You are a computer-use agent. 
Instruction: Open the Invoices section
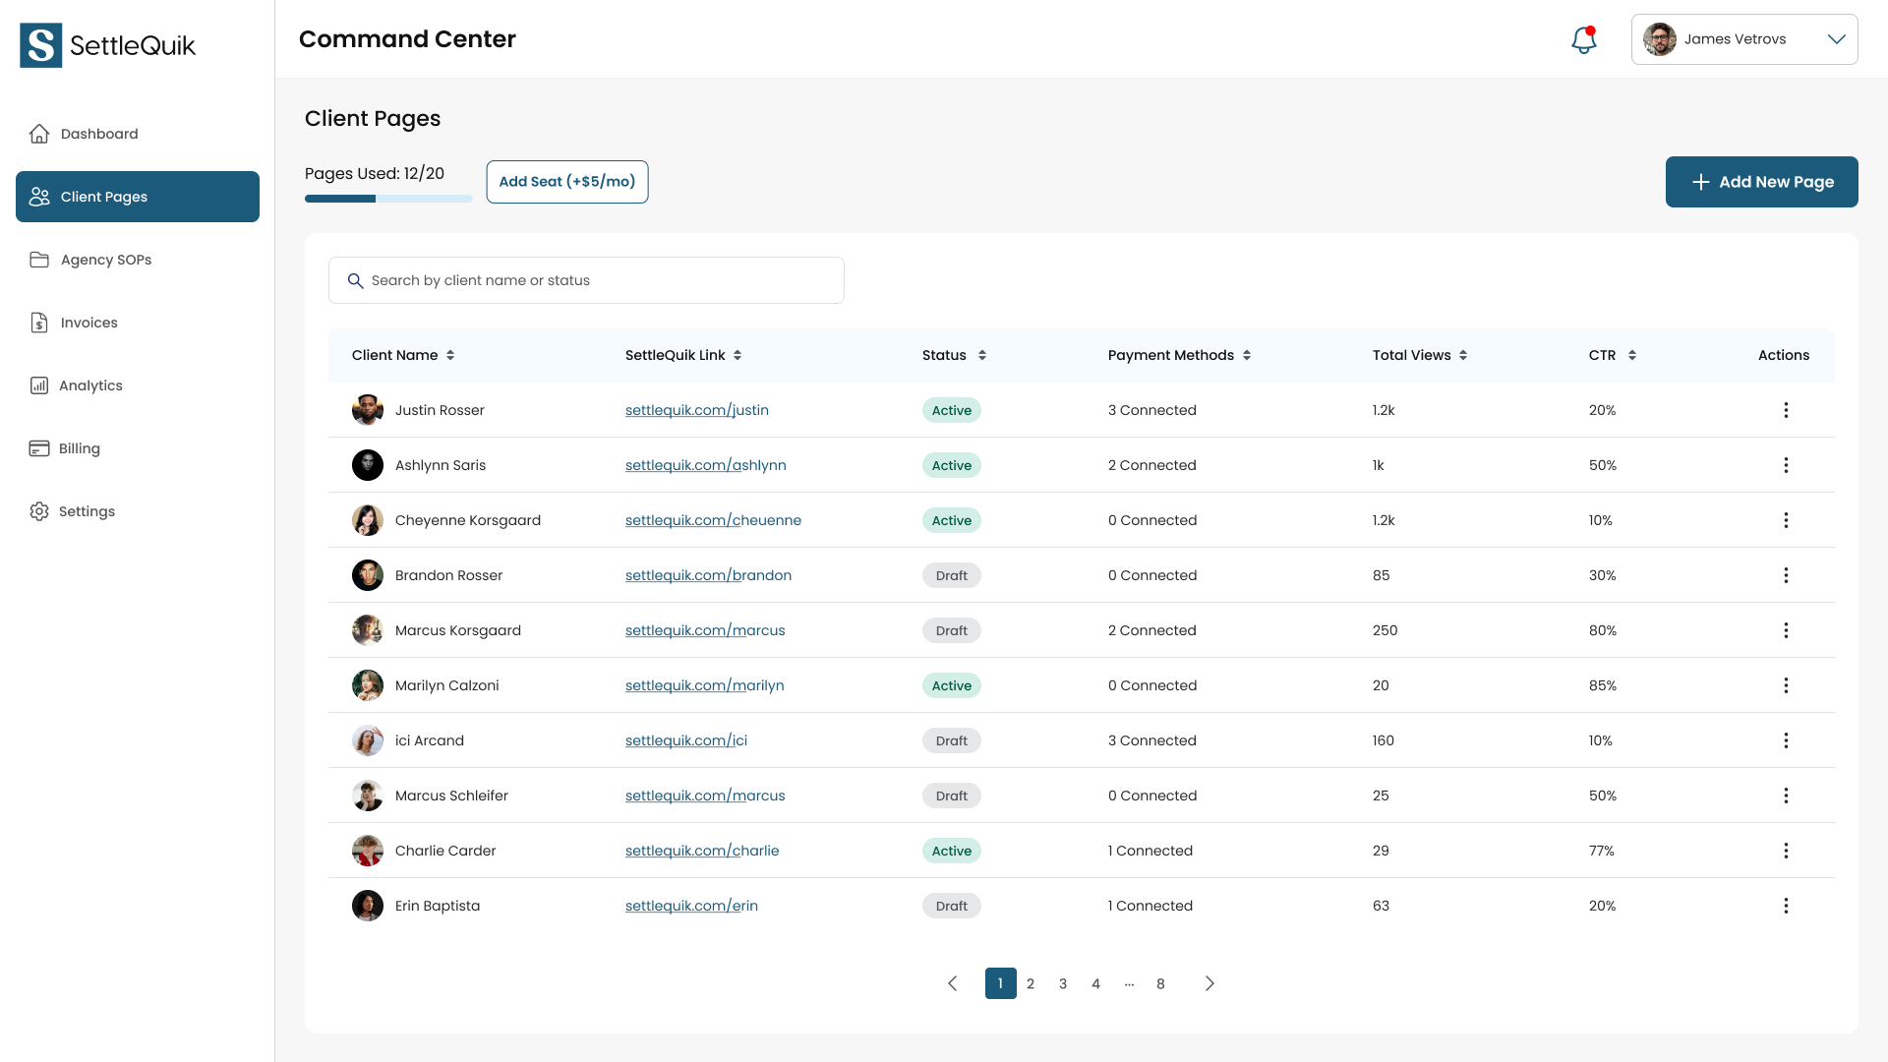click(x=88, y=323)
